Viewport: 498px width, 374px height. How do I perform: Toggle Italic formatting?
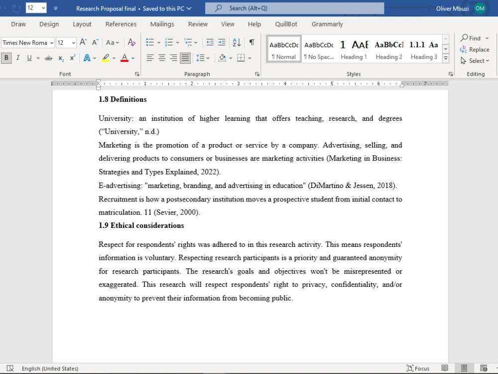pyautogui.click(x=18, y=58)
